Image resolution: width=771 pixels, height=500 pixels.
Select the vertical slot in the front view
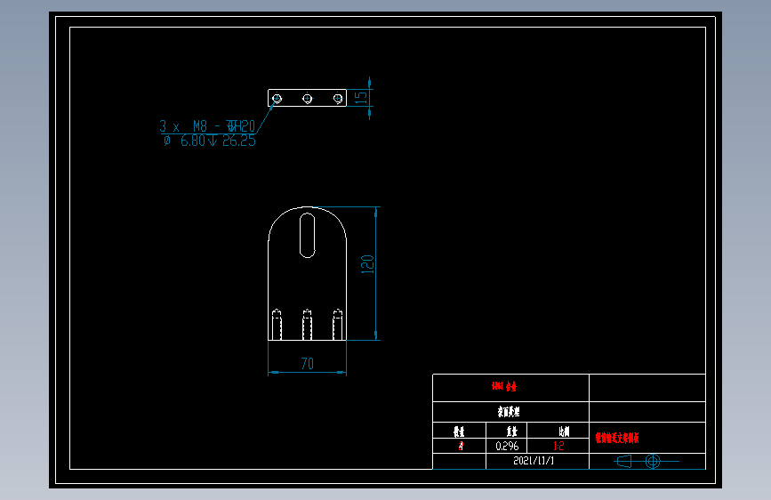[x=308, y=235]
